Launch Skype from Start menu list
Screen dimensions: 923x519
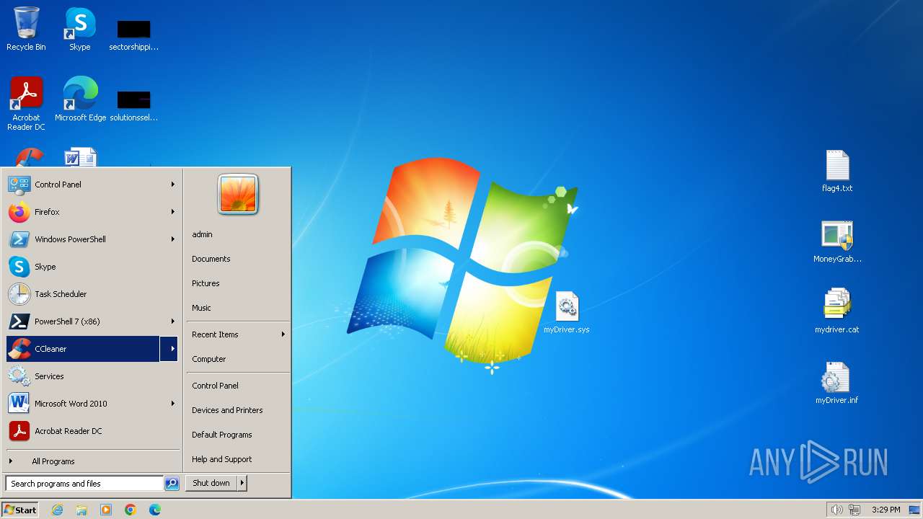92,267
